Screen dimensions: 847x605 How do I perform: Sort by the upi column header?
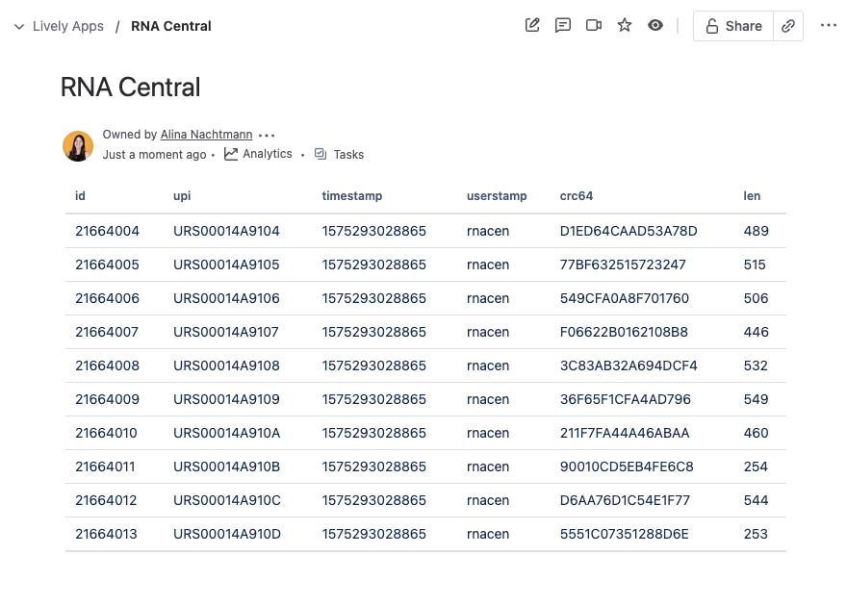pos(182,196)
